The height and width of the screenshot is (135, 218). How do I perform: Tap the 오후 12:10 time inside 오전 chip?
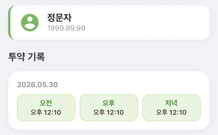pyautogui.click(x=46, y=112)
